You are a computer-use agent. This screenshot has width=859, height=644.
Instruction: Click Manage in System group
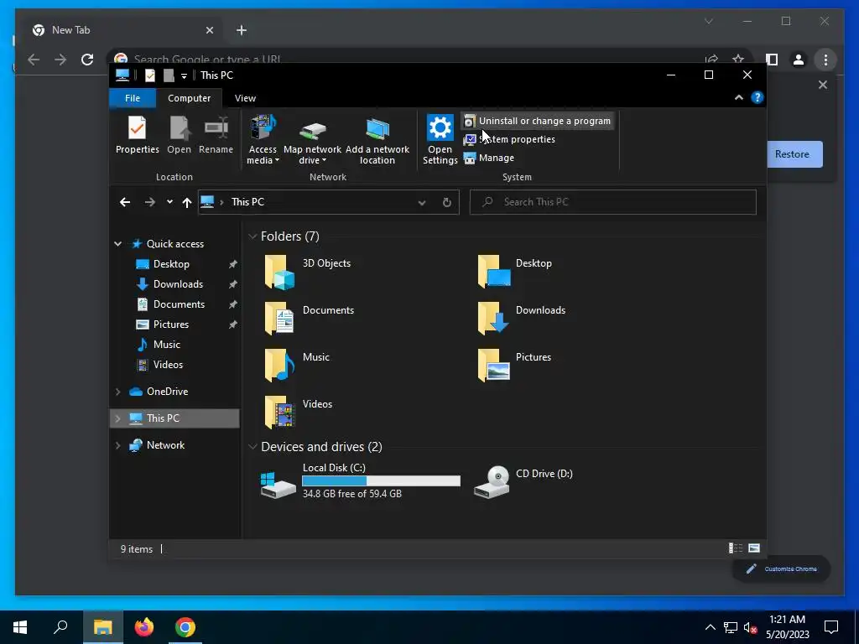point(489,158)
